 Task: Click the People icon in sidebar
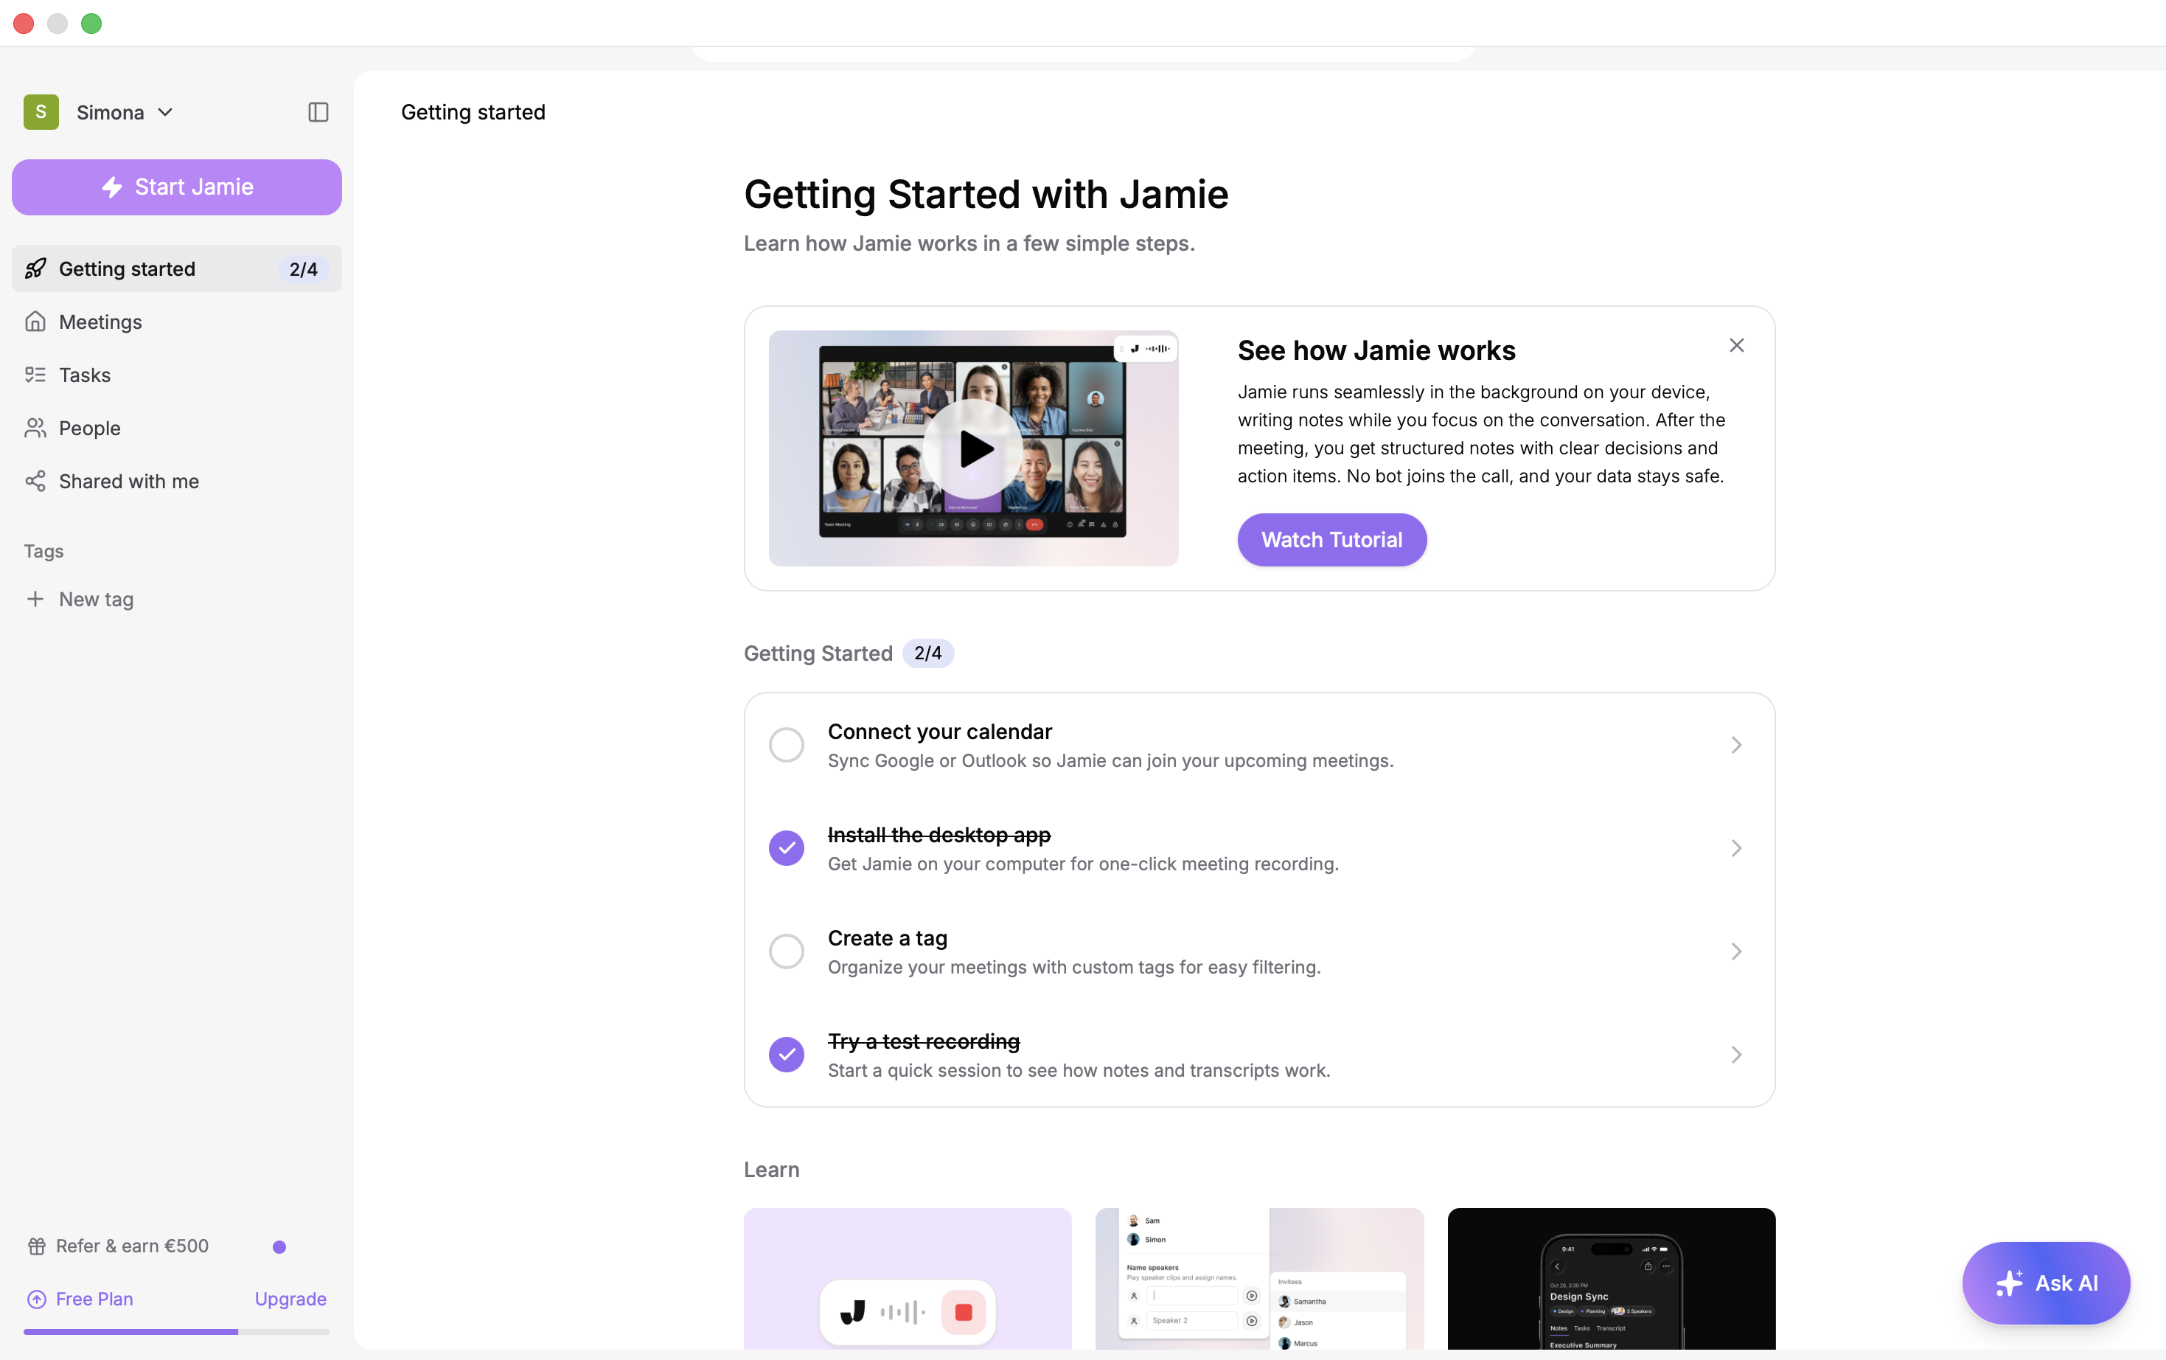click(x=35, y=429)
